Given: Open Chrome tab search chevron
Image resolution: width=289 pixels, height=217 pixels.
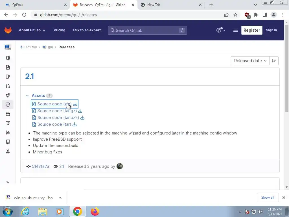Looking at the screenshot, I should tap(255, 5).
